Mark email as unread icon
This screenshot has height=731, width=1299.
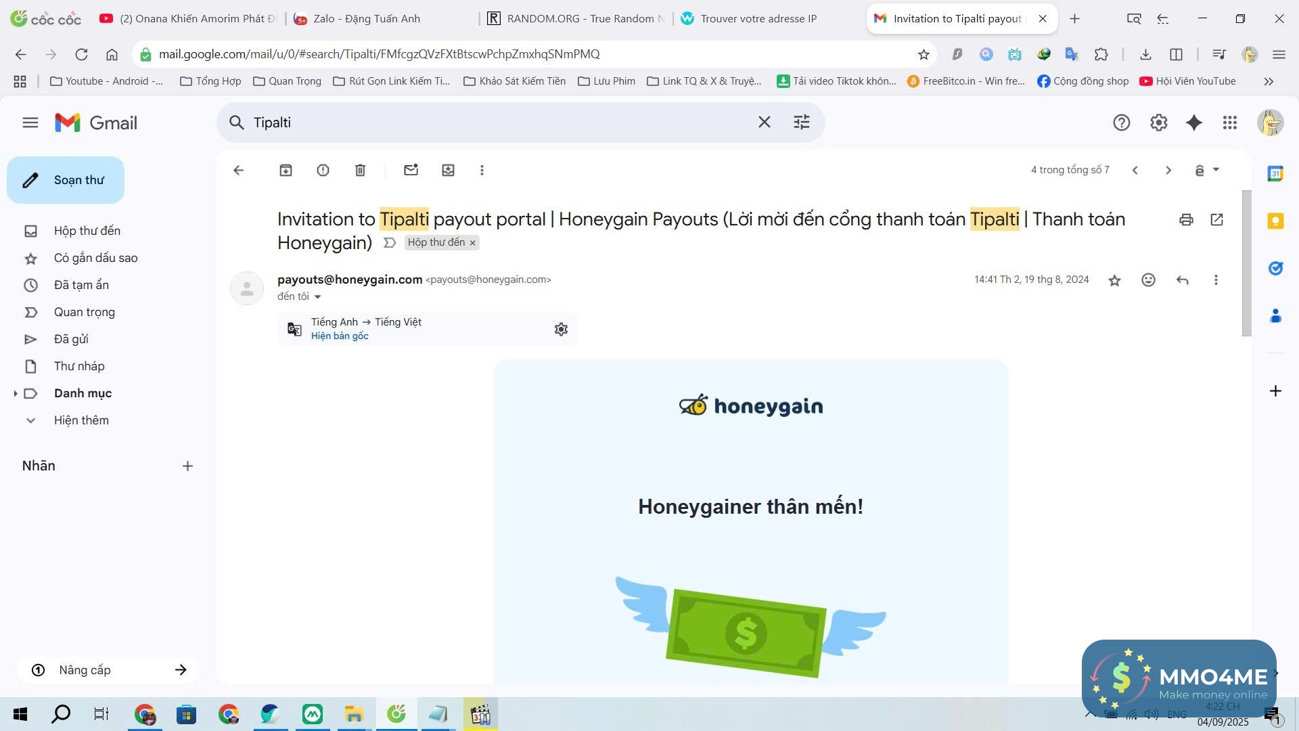(411, 170)
